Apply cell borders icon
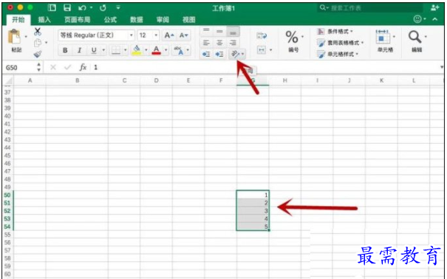Viewport: 447px width, 279px height. [x=116, y=51]
